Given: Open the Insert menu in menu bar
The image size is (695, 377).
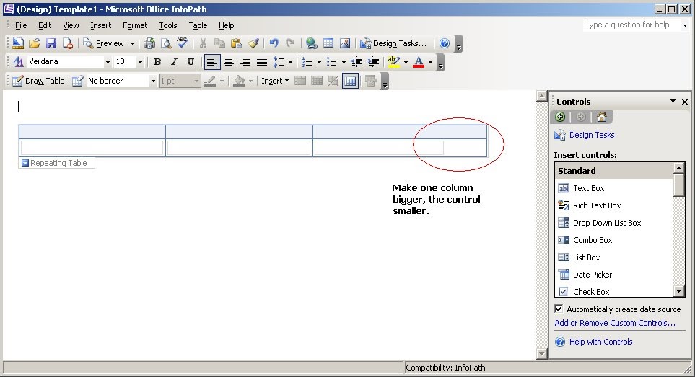Looking at the screenshot, I should pos(100,25).
